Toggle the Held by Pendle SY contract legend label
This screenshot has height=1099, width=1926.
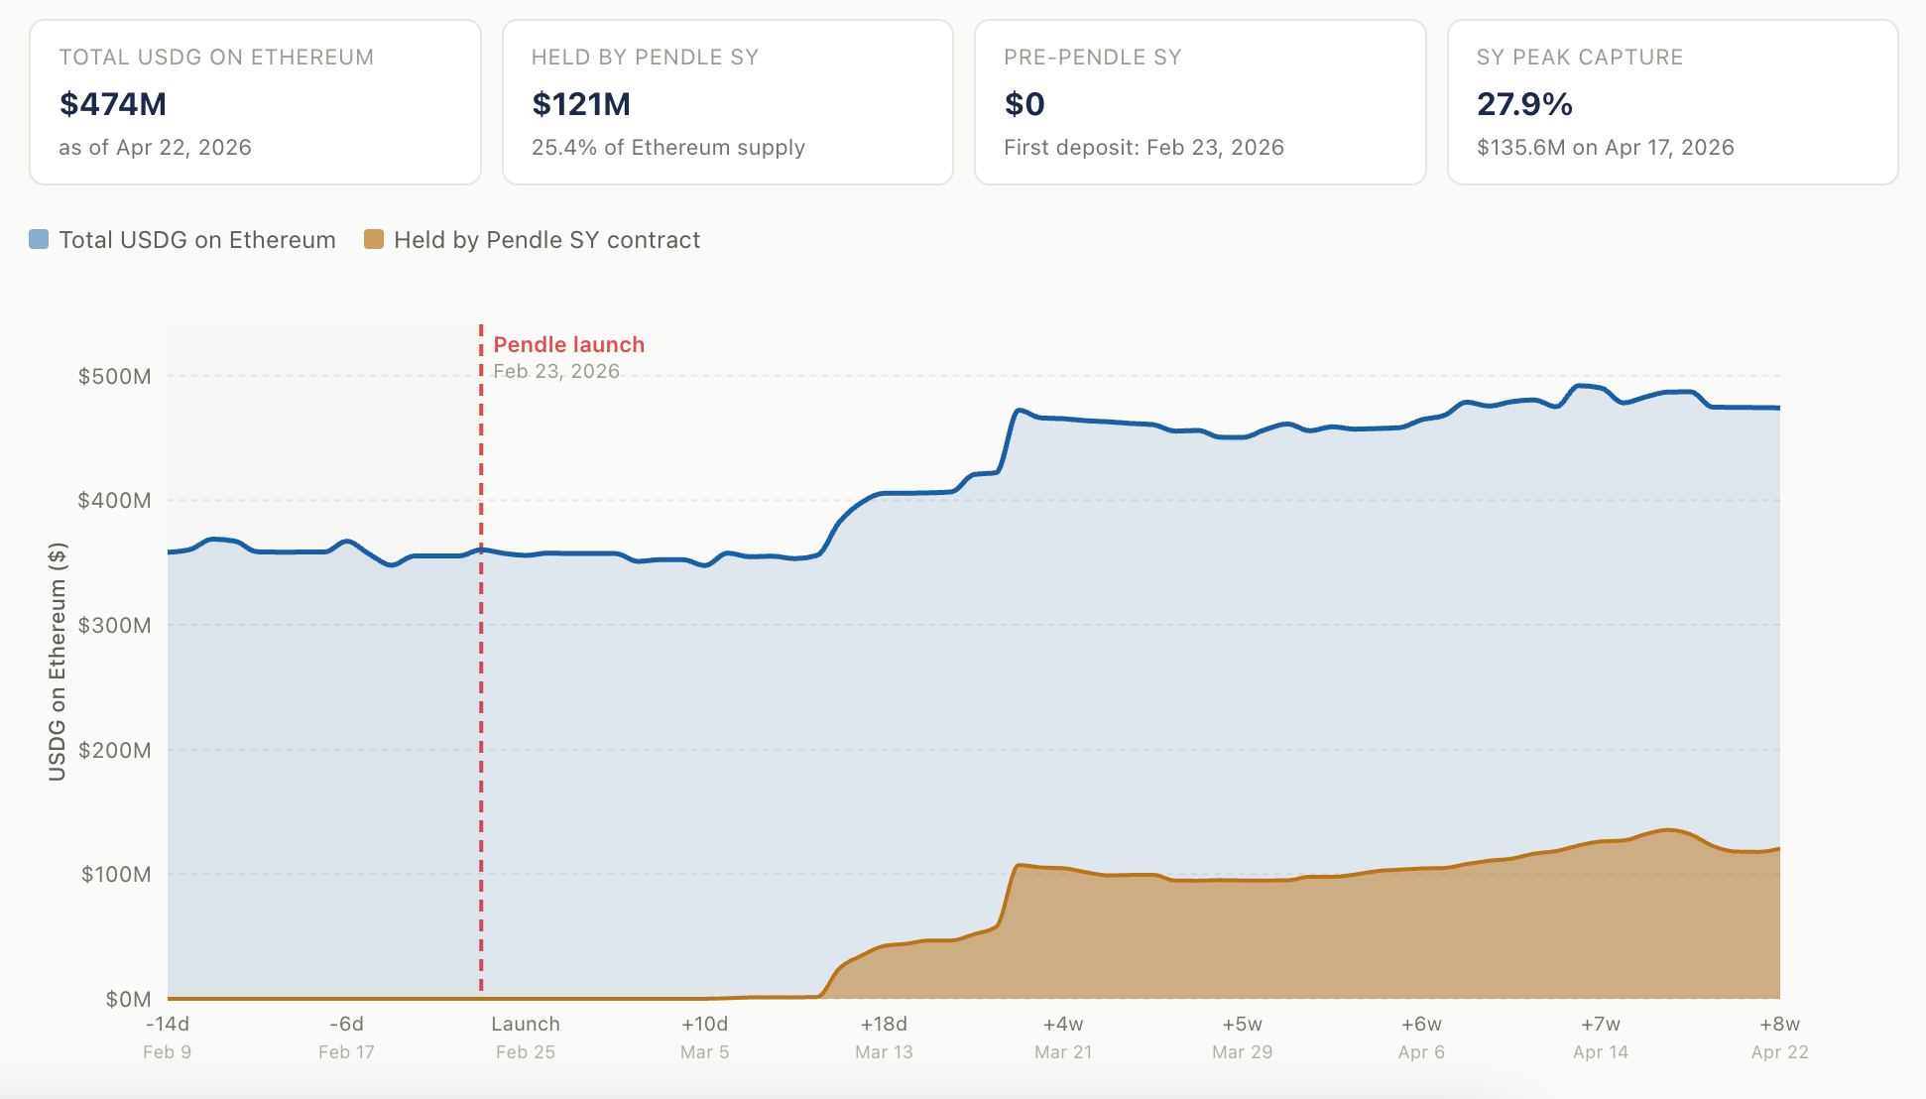pyautogui.click(x=546, y=240)
